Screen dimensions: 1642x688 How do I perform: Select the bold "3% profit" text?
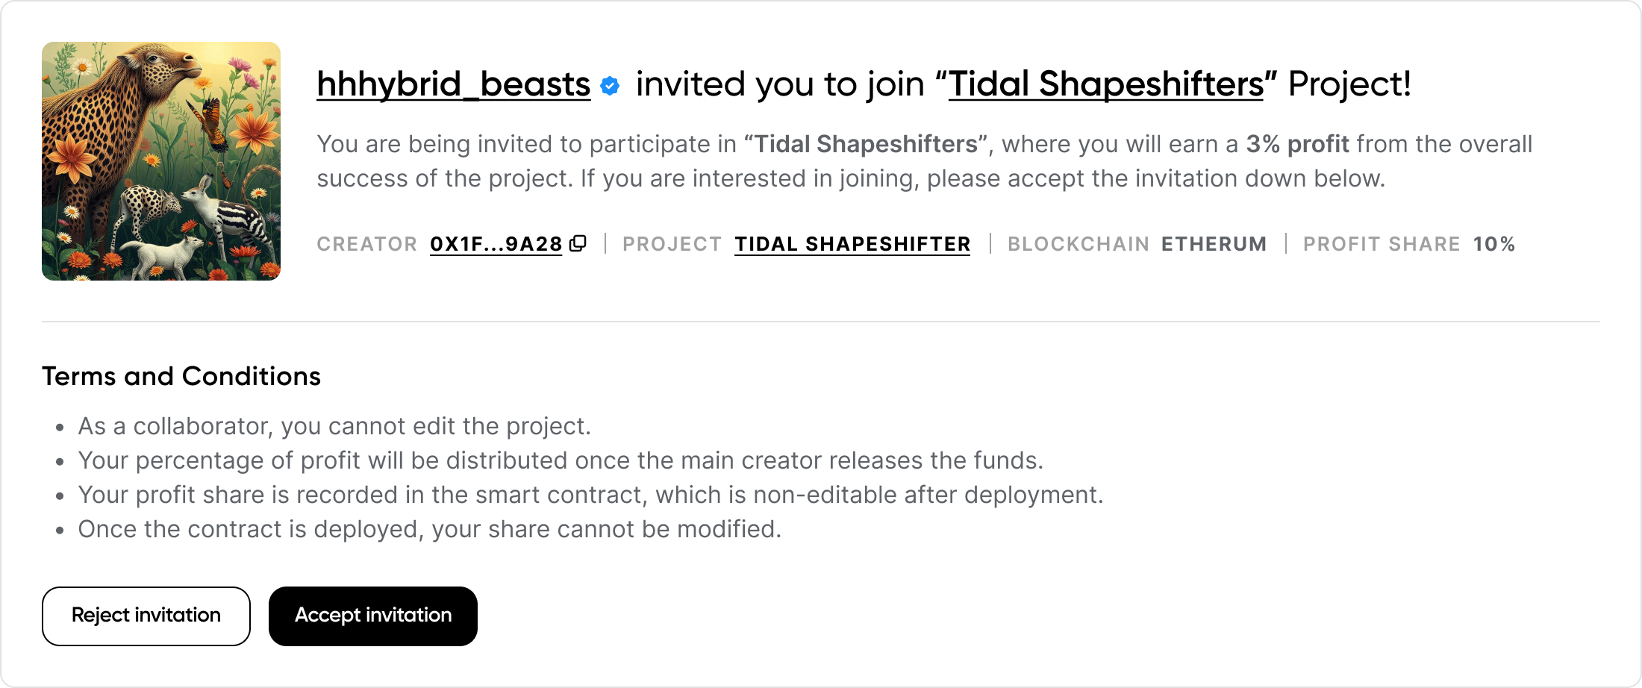click(x=1297, y=144)
